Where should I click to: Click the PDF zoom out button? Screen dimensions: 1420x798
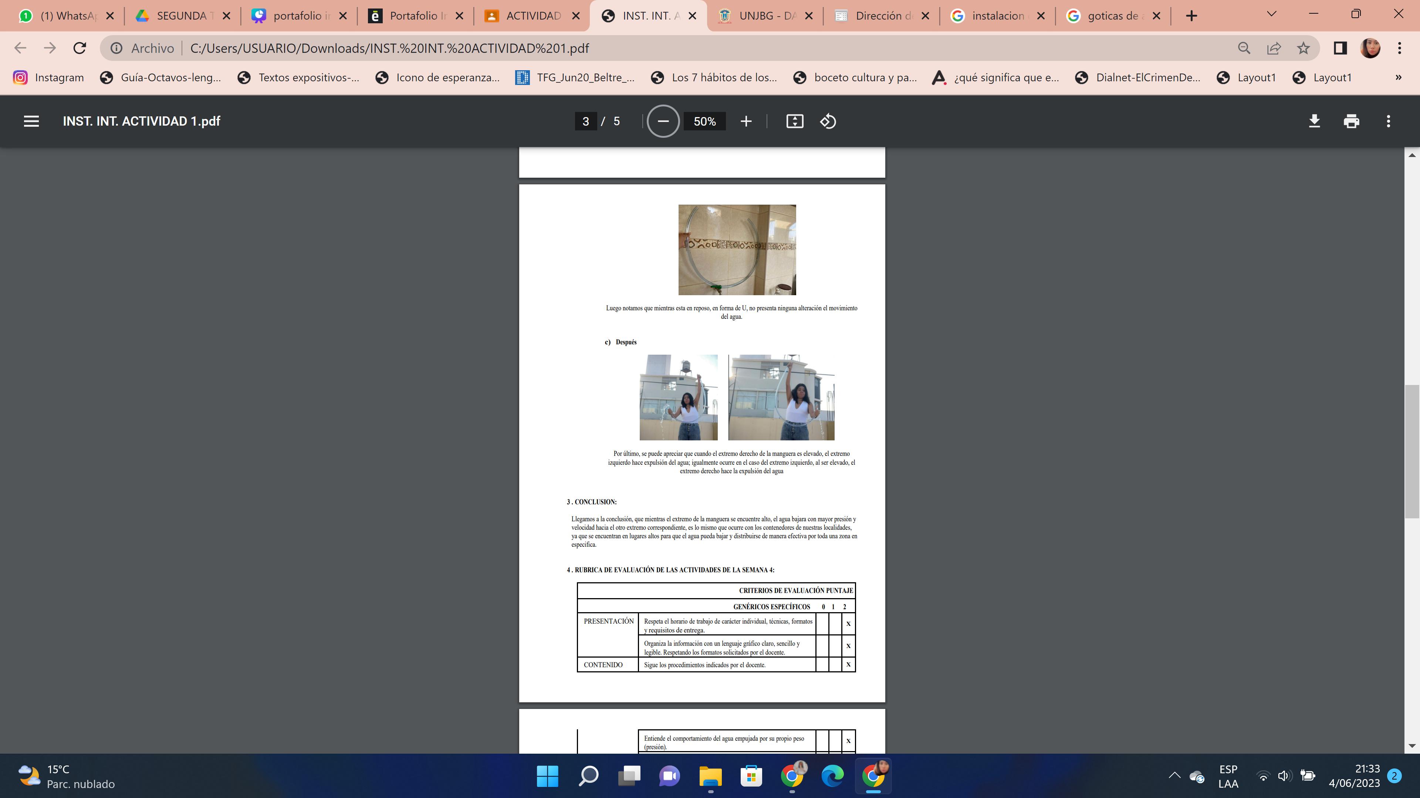[x=663, y=121]
